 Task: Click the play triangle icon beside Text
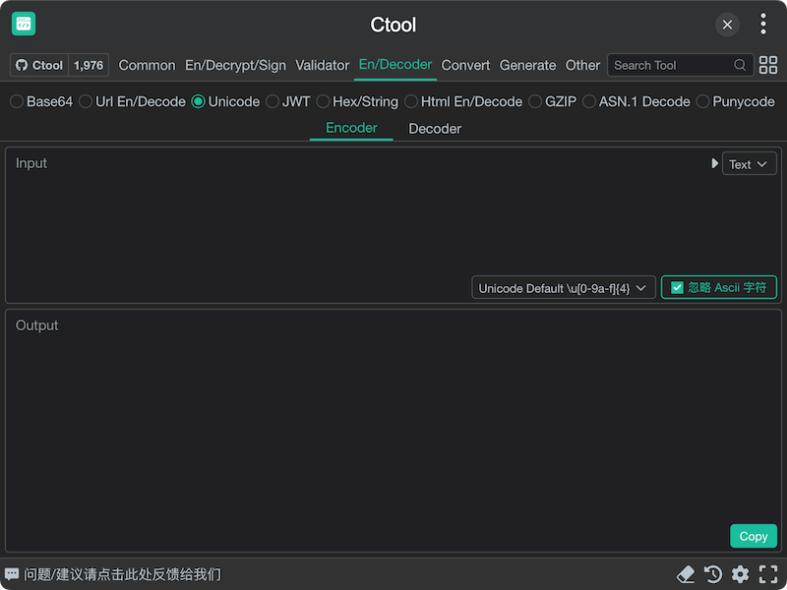tap(714, 163)
